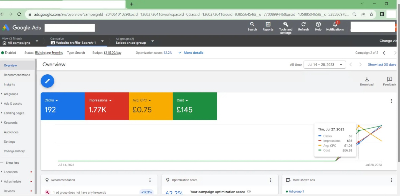Expand Ads & assets in the sidebar
This screenshot has width=400, height=196.
coord(2,103)
